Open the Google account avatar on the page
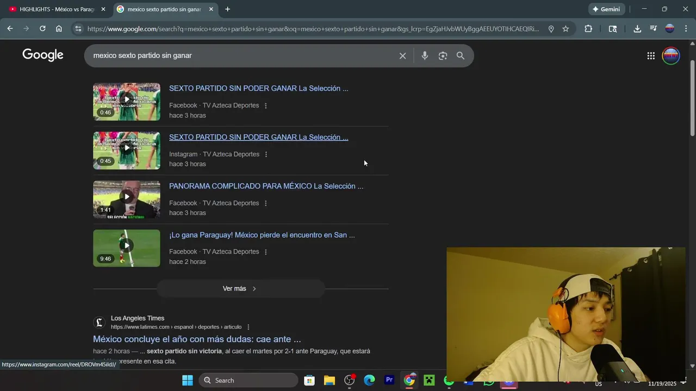The width and height of the screenshot is (696, 391). tap(671, 55)
